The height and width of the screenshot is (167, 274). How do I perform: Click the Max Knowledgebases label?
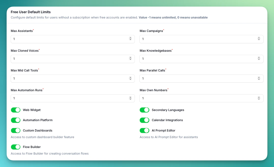tap(155, 51)
